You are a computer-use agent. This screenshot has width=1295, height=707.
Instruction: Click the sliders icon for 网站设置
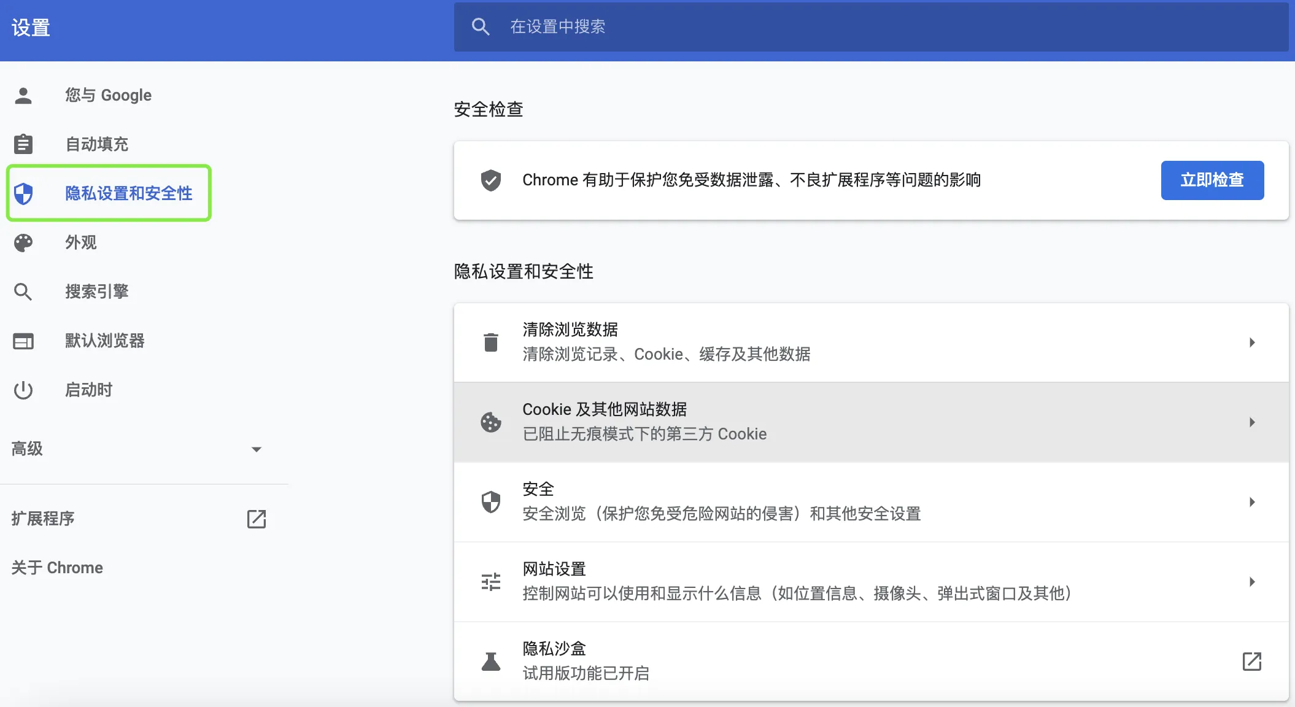click(x=491, y=582)
